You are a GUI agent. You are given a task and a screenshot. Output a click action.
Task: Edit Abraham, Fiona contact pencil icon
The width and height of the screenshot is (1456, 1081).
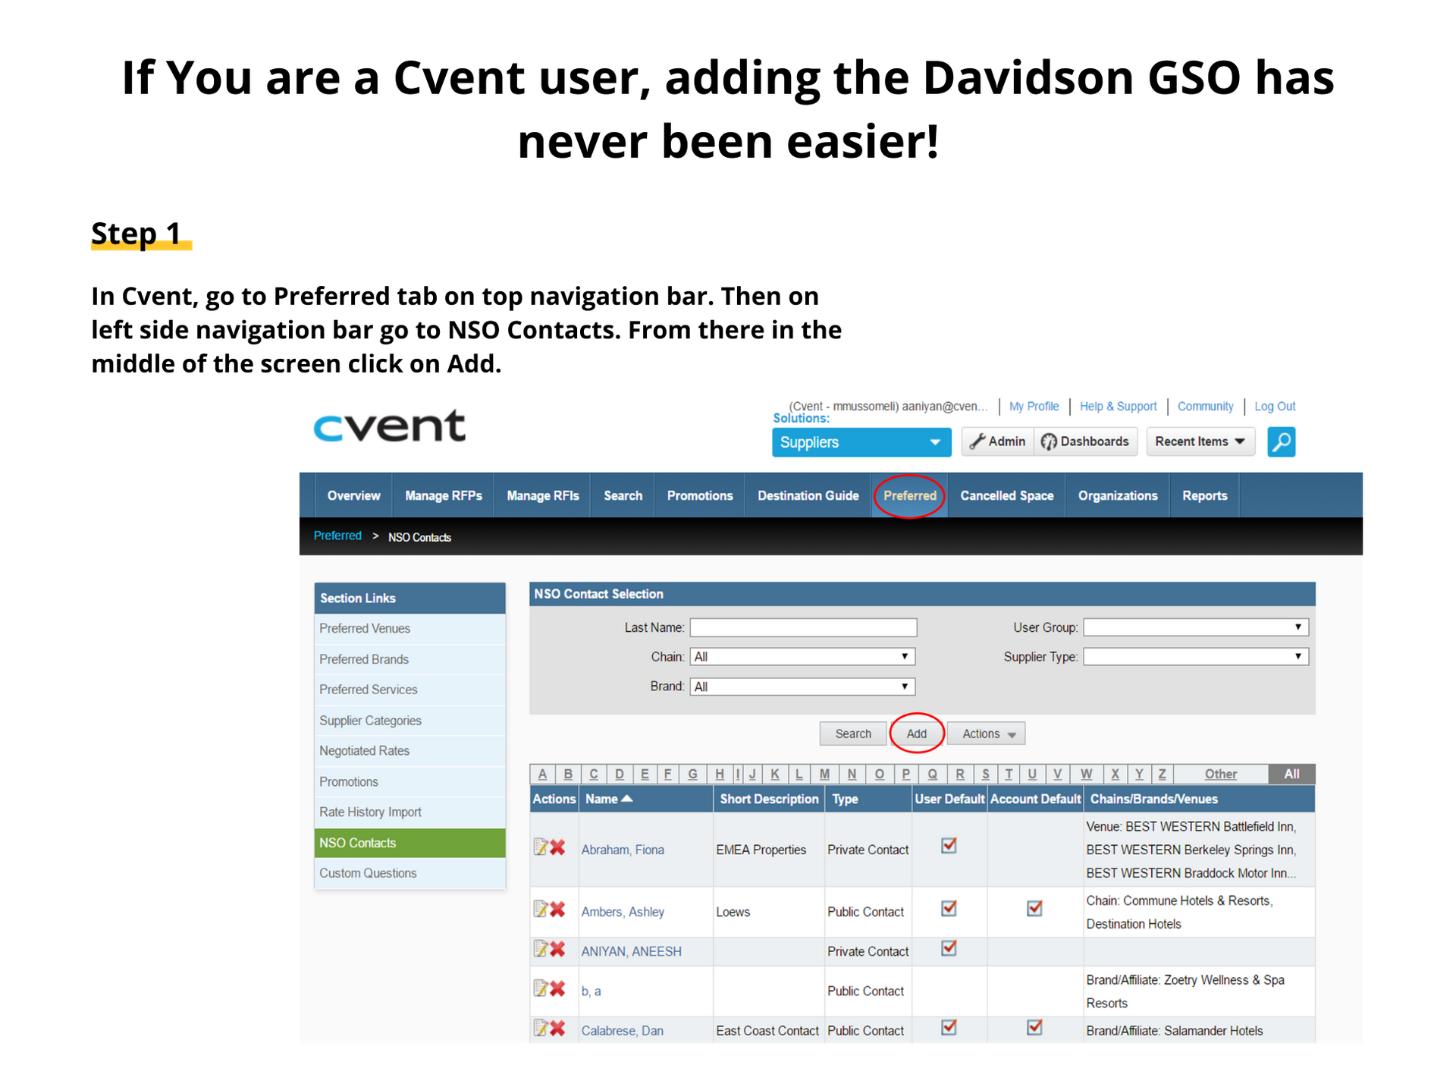point(541,847)
